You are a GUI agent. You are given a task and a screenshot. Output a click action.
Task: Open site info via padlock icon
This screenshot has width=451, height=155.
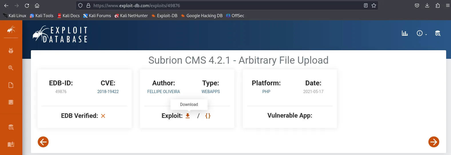88,5
